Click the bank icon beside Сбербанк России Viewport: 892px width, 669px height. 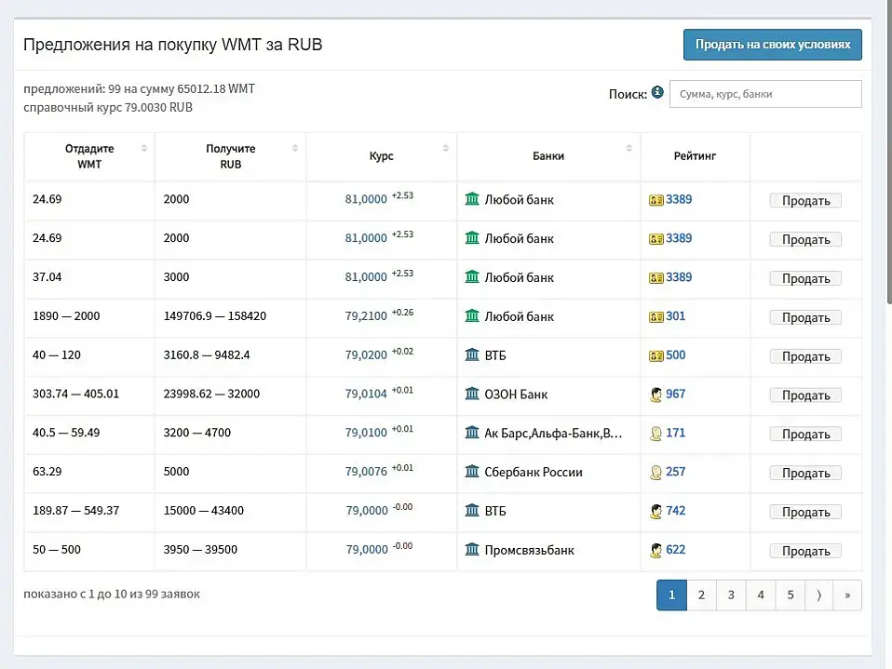(x=472, y=471)
